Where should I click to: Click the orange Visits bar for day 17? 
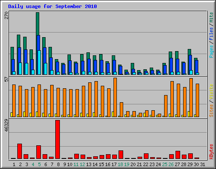(x=115, y=97)
